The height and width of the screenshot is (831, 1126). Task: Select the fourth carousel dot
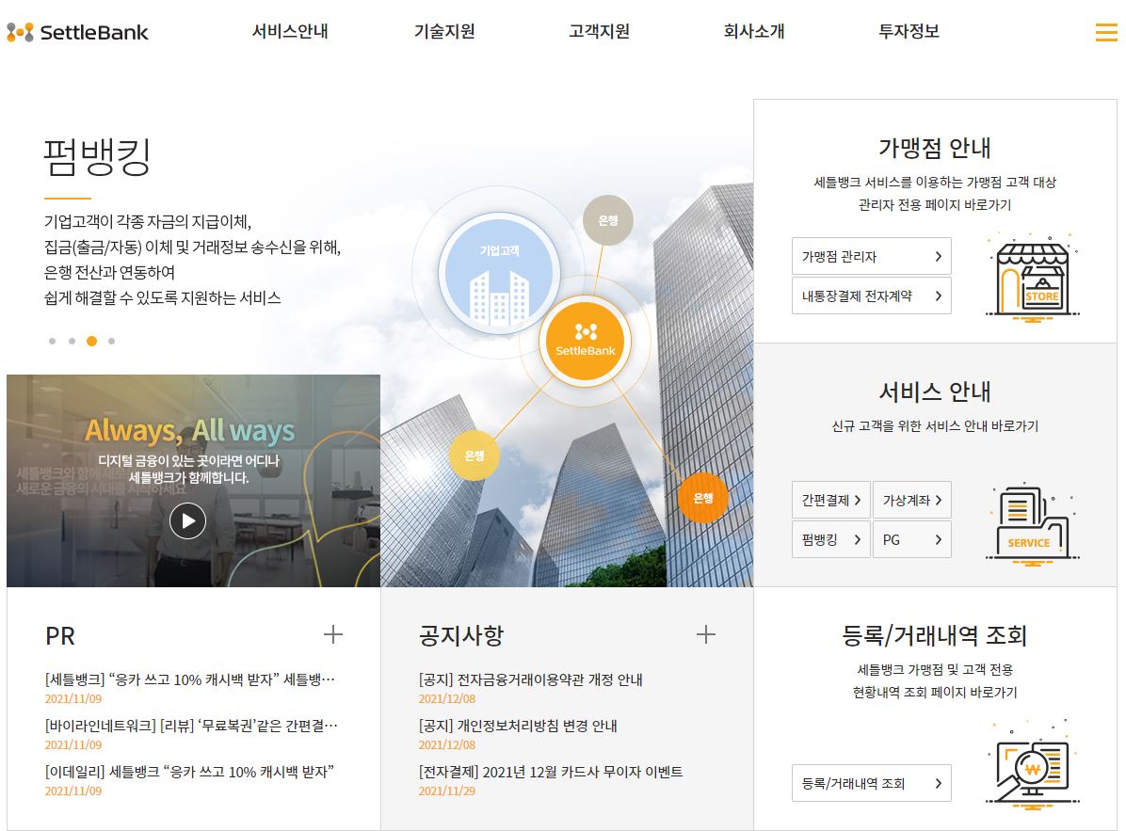(x=111, y=341)
